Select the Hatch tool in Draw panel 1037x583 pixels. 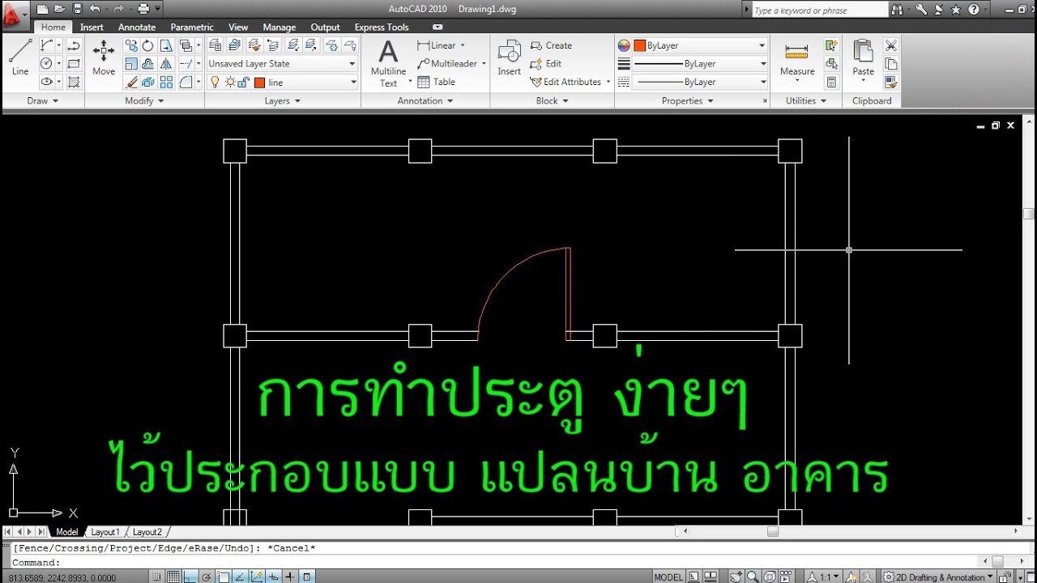coord(74,82)
